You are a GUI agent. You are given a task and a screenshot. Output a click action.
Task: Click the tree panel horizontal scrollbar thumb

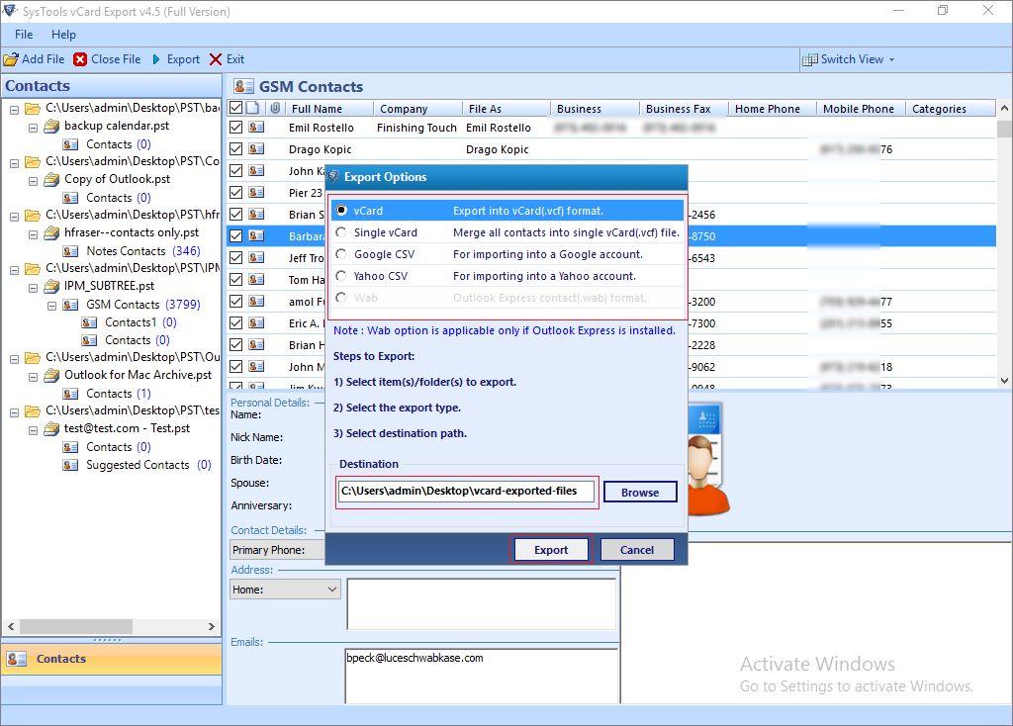coord(76,626)
